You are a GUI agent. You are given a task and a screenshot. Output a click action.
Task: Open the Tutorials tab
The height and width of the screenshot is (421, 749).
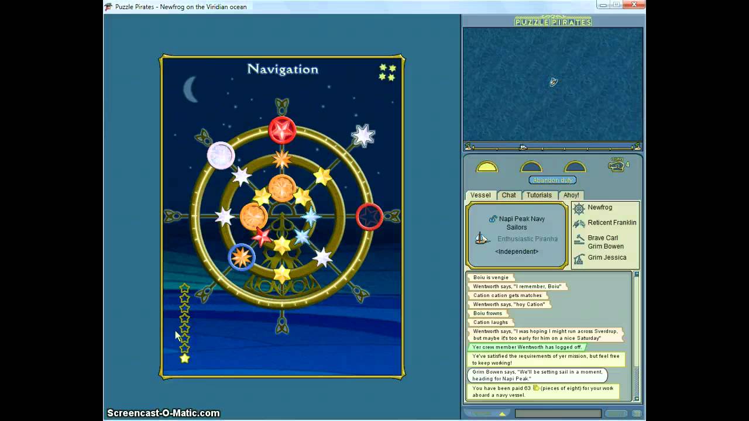coord(539,195)
